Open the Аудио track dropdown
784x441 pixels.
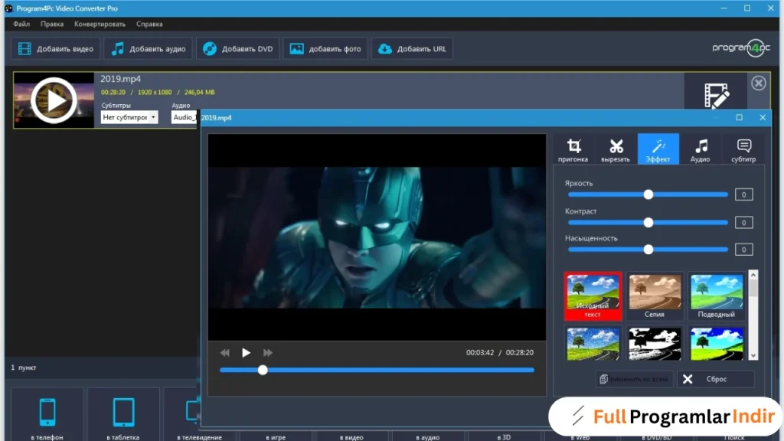(x=184, y=117)
